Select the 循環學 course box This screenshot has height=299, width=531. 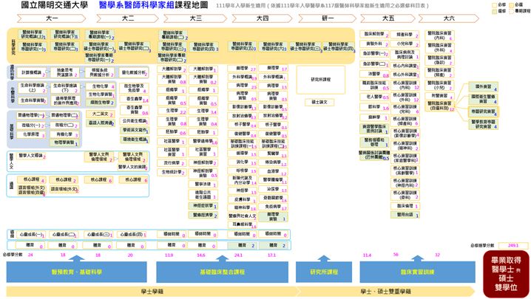[x=242, y=154]
